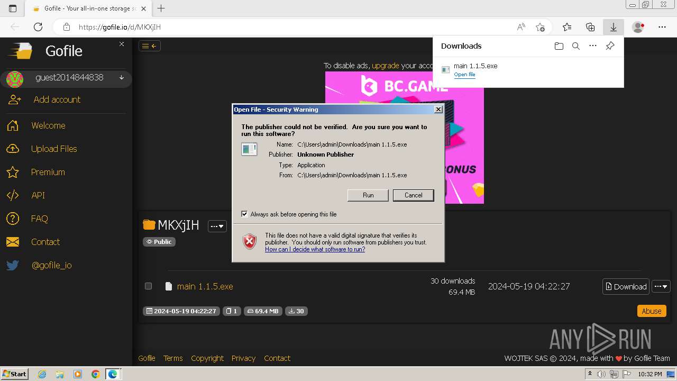The height and width of the screenshot is (381, 677).
Task: Click the address bar URL field
Action: (296, 27)
